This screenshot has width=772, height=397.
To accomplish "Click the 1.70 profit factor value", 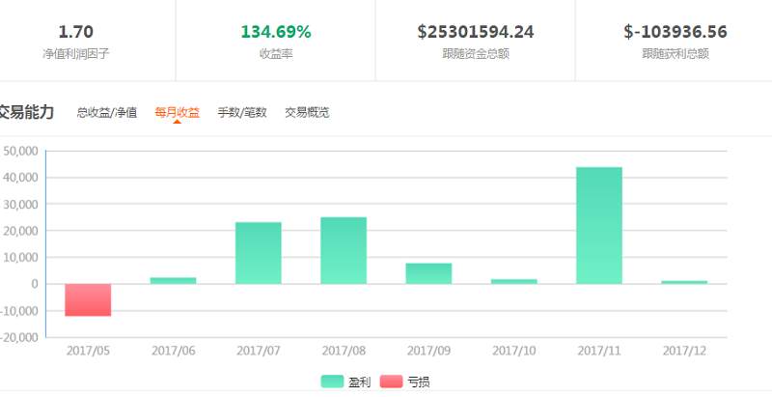I will point(75,32).
